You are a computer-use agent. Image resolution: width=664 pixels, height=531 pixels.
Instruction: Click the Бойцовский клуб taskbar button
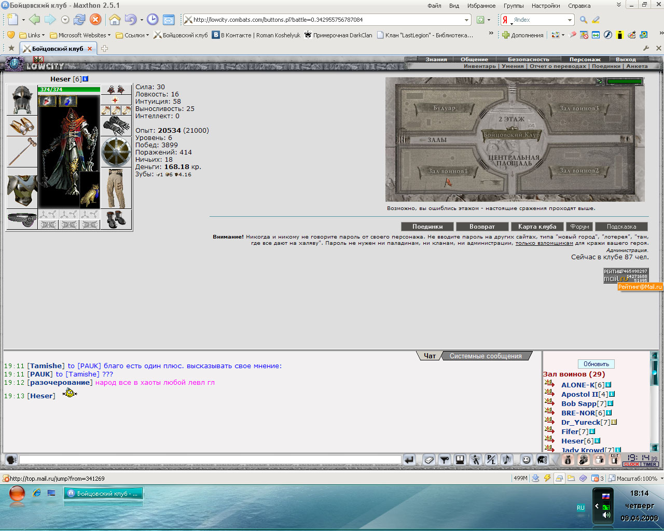tap(103, 494)
